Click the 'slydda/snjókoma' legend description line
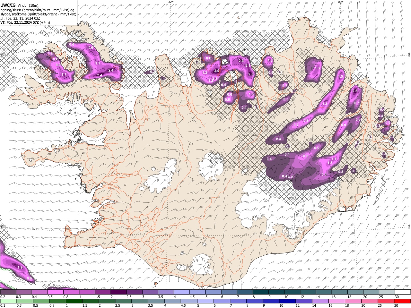Image resolution: width=411 pixels, height=308 pixels. [x=38, y=14]
